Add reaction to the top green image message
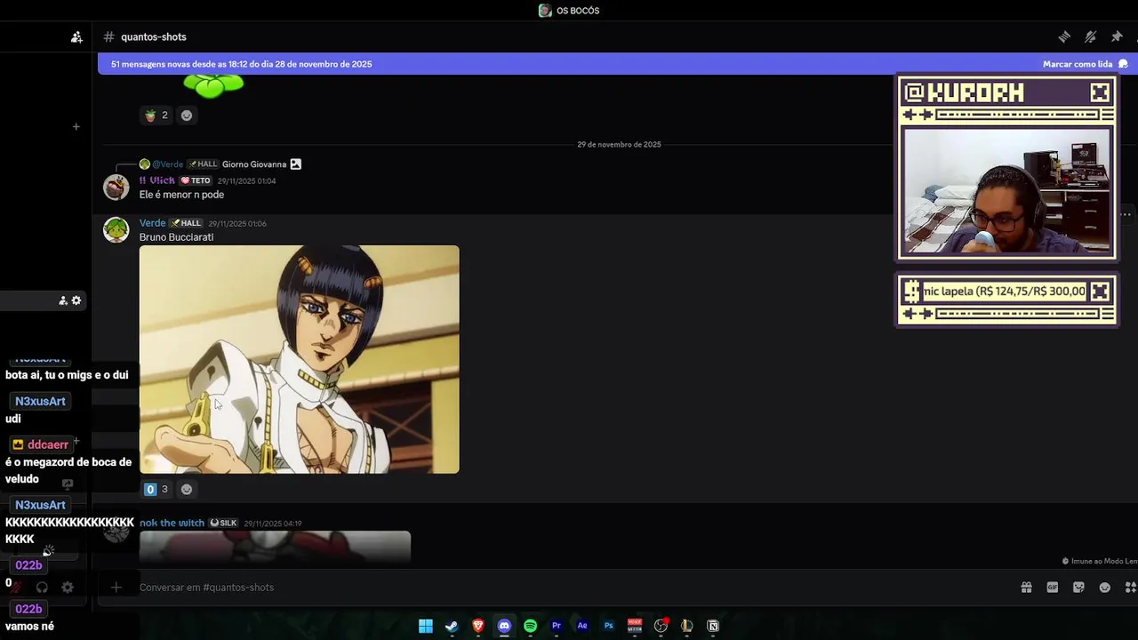This screenshot has height=640, width=1138. pyautogui.click(x=187, y=115)
